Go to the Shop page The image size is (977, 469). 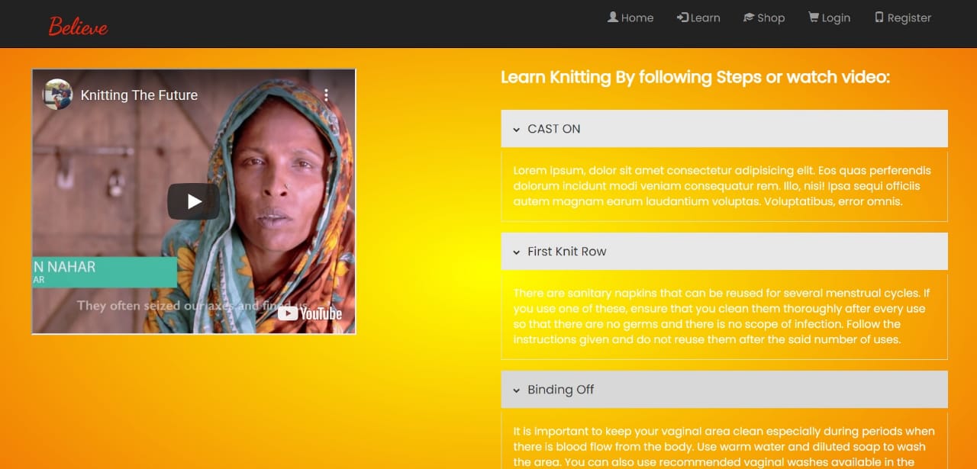click(764, 18)
